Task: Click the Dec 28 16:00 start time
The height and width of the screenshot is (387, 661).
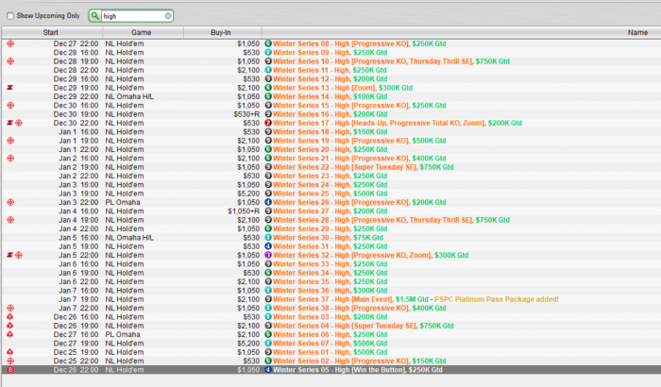Action: [76, 53]
